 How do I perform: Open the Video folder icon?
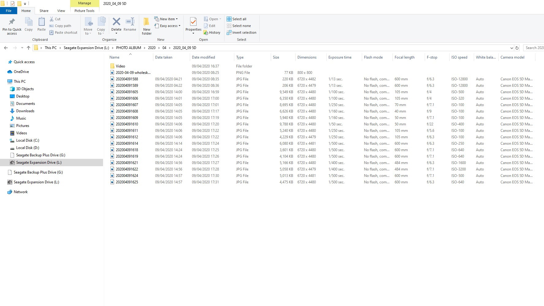click(112, 66)
